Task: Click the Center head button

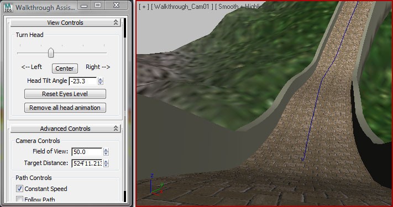Action: pyautogui.click(x=65, y=68)
